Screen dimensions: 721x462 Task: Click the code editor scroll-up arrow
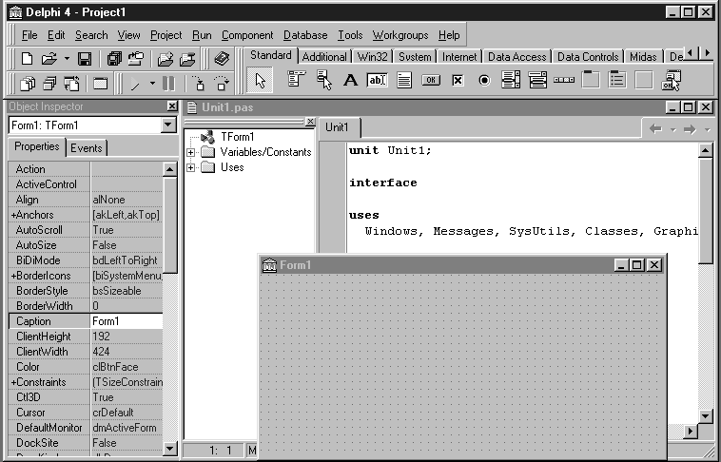point(705,150)
